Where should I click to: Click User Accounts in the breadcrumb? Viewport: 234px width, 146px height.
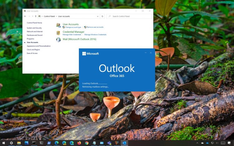click(x=64, y=16)
